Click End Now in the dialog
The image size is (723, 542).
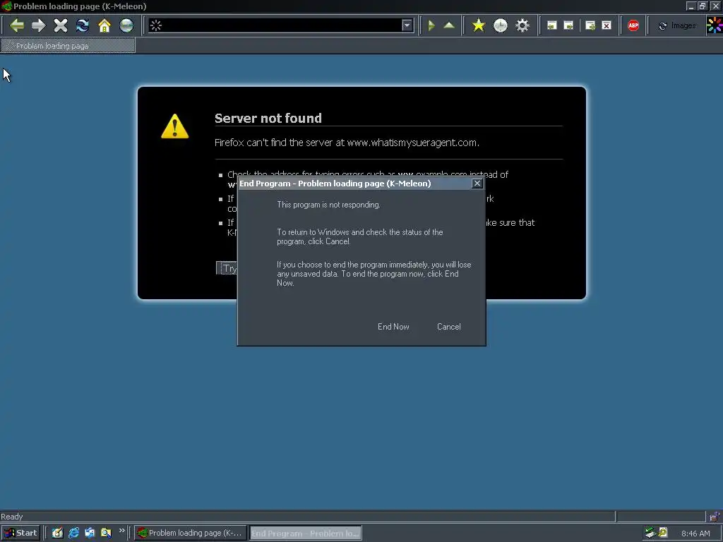tap(393, 327)
